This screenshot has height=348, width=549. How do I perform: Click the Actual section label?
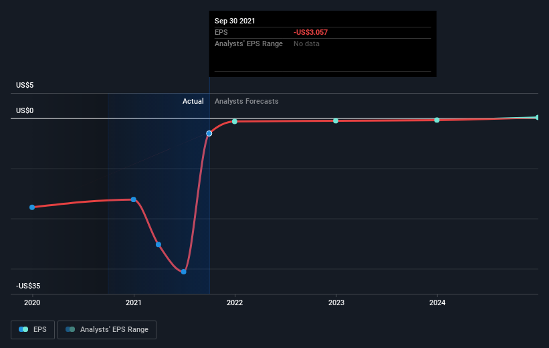pyautogui.click(x=193, y=101)
